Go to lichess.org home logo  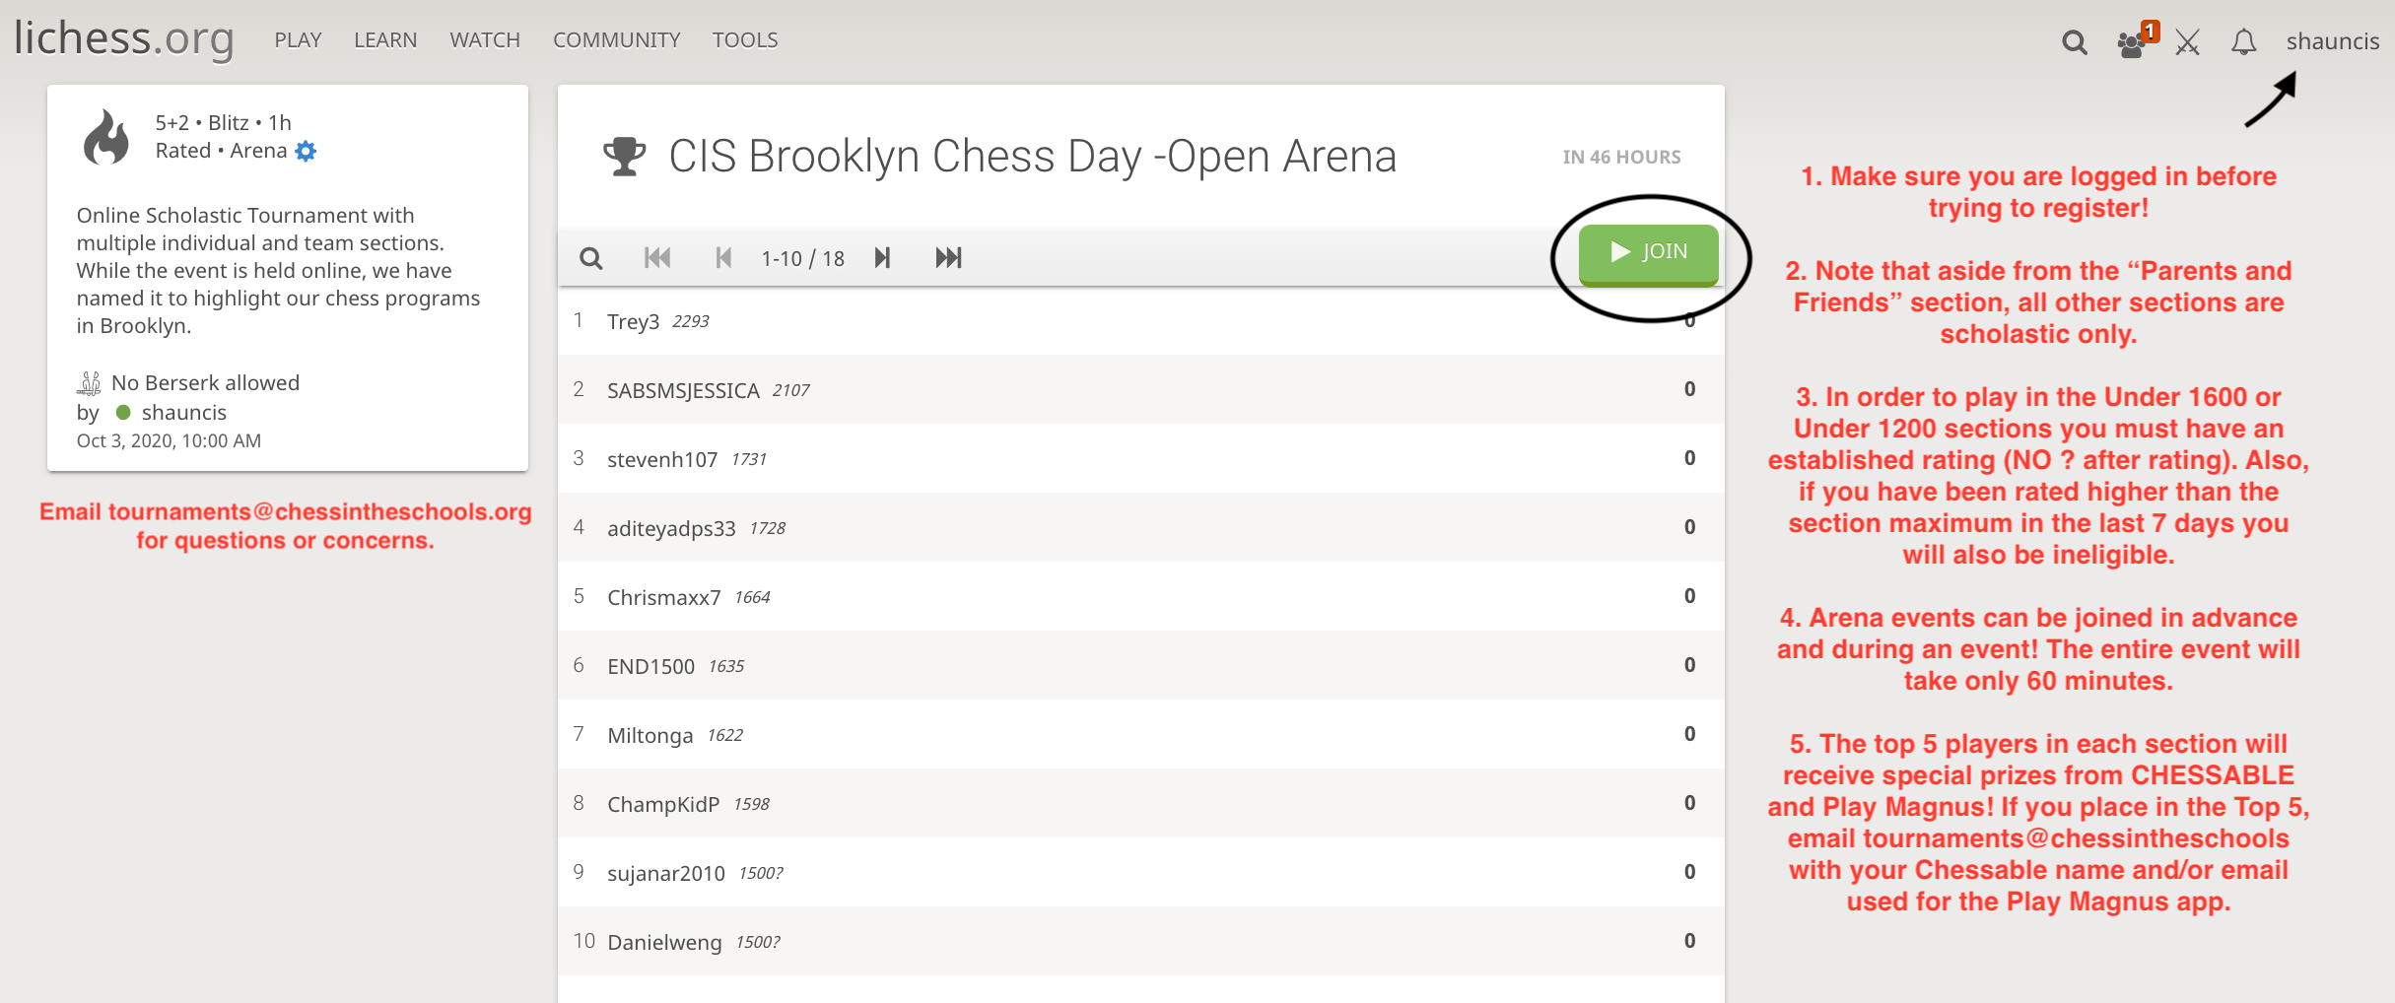point(124,39)
